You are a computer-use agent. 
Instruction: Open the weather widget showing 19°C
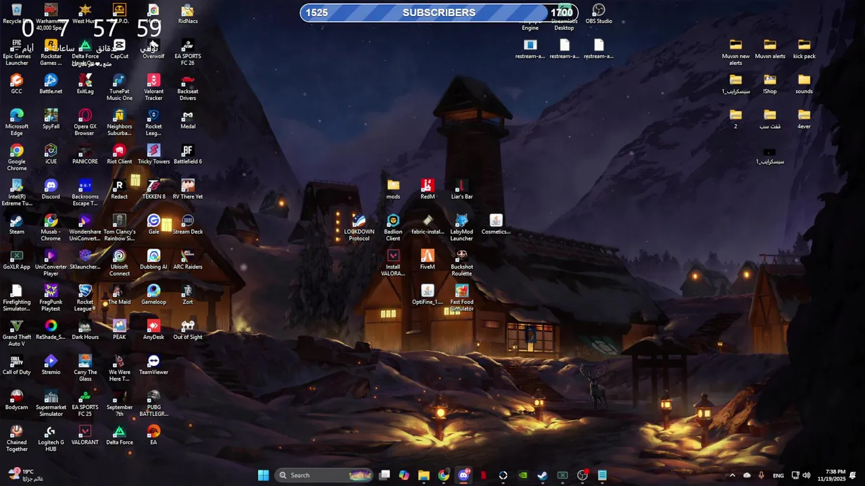tap(26, 475)
